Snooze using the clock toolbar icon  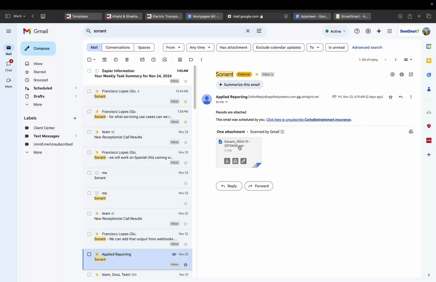coord(154,60)
